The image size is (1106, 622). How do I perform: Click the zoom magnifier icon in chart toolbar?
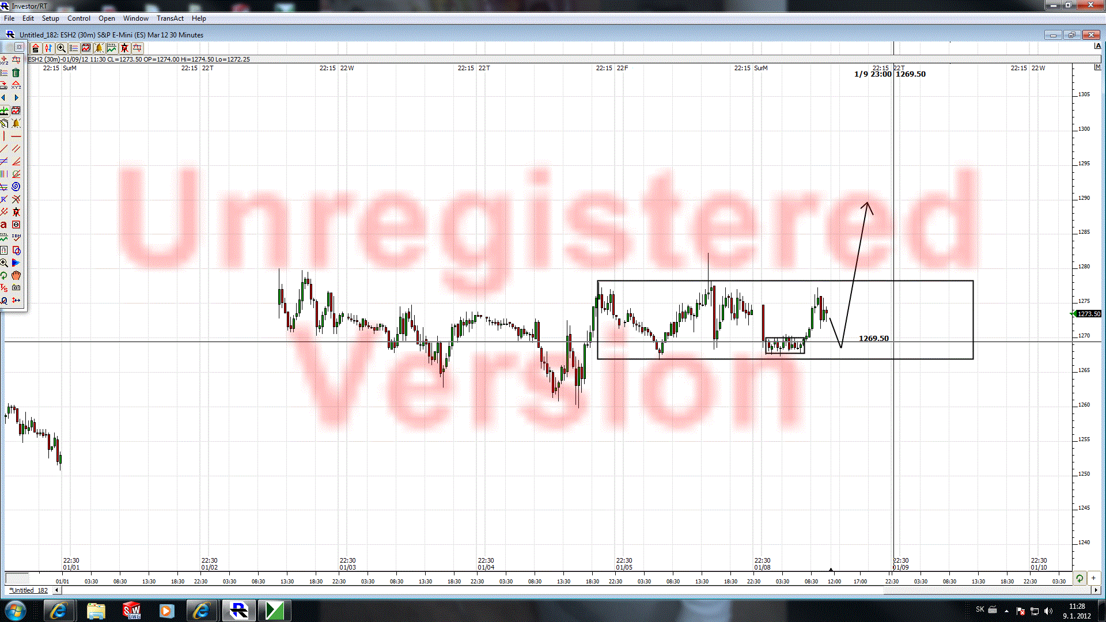pos(61,48)
